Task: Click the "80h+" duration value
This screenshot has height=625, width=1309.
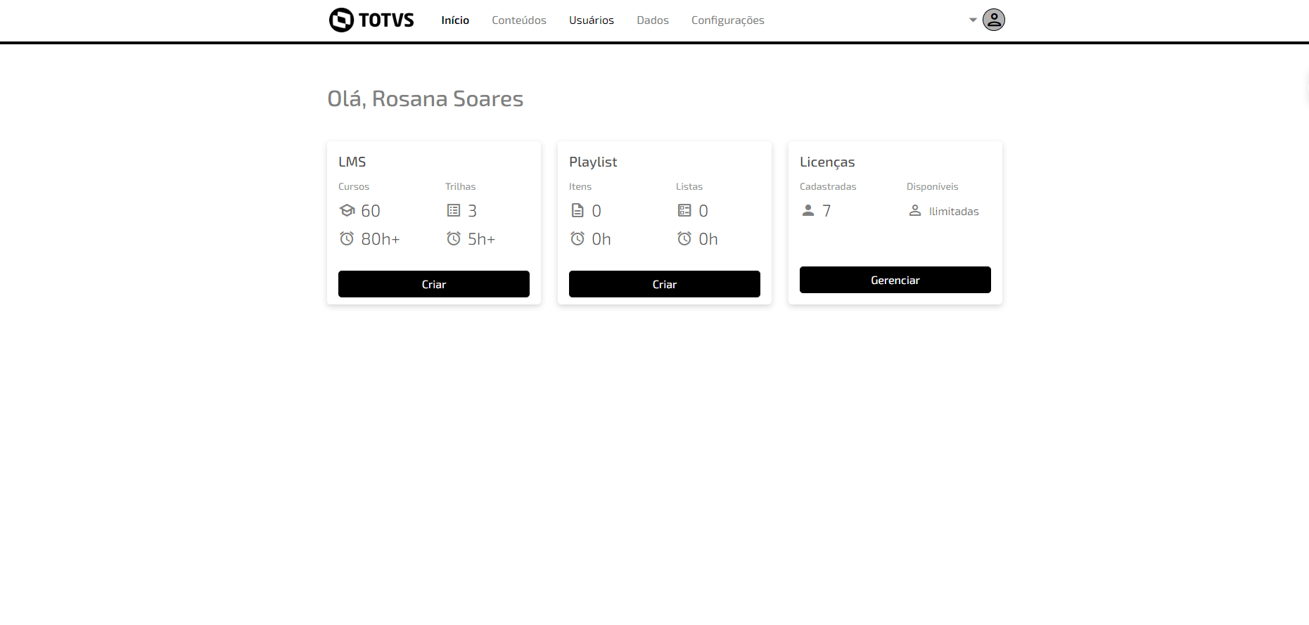Action: 381,239
